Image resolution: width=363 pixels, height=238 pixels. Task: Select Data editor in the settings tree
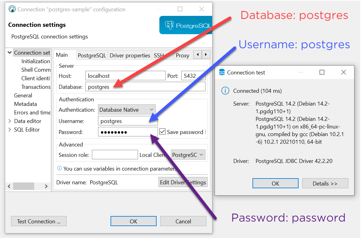(27, 121)
